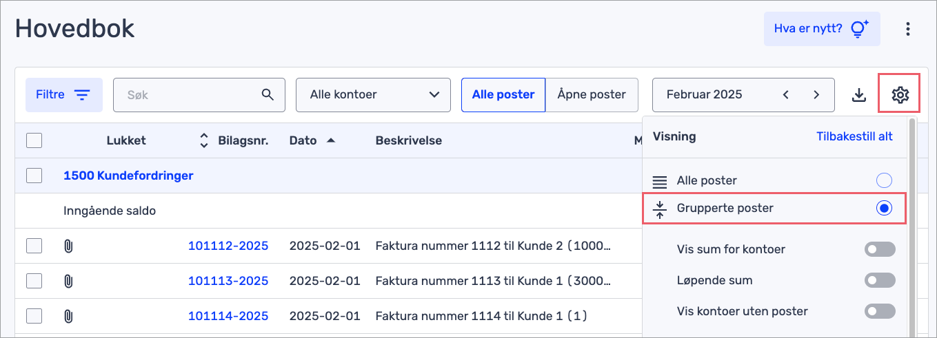Open attachment paperclip for voucher 101112-2025
This screenshot has height=338, width=937.
68,245
